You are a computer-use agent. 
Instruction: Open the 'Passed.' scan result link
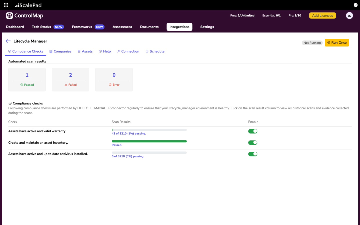(x=117, y=145)
